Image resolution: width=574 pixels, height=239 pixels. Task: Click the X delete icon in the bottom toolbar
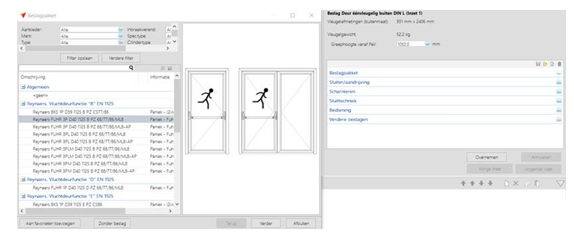click(x=516, y=184)
